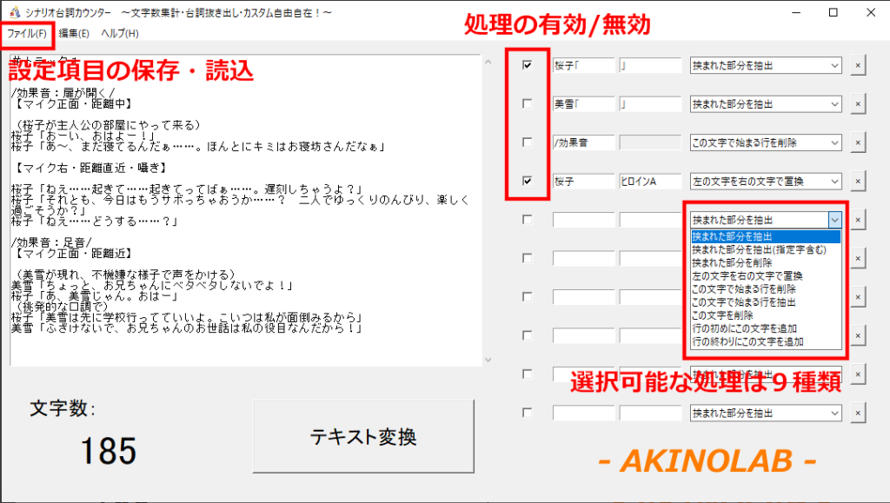Uncheck the 桜子「 rule checkbox
The image size is (890, 503).
pyautogui.click(x=528, y=65)
